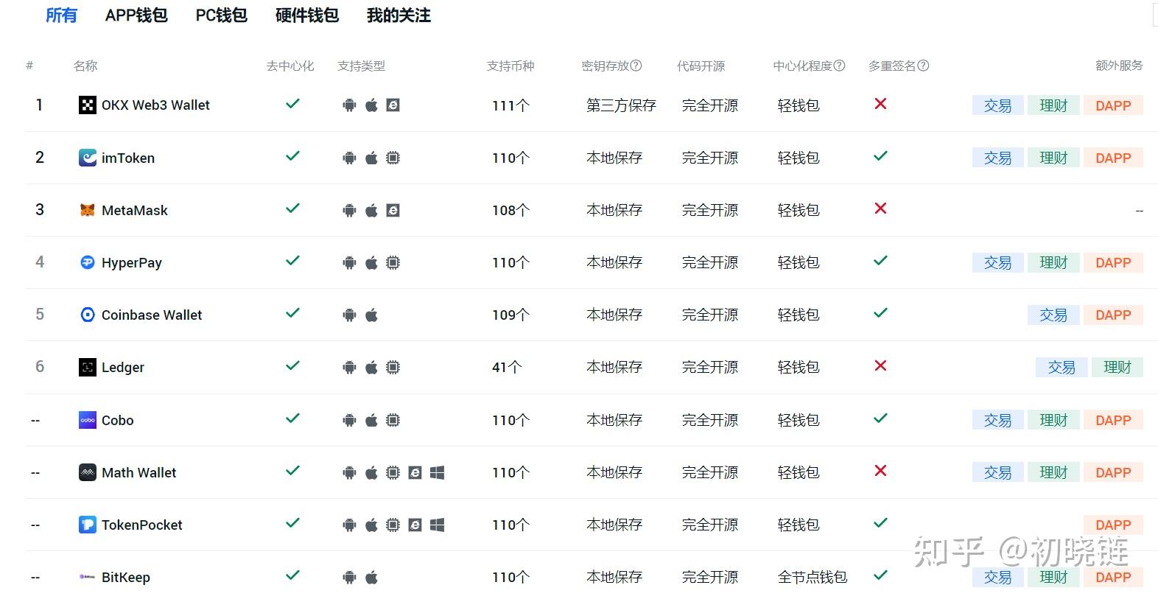Click the BitKeep logo icon

click(x=88, y=577)
